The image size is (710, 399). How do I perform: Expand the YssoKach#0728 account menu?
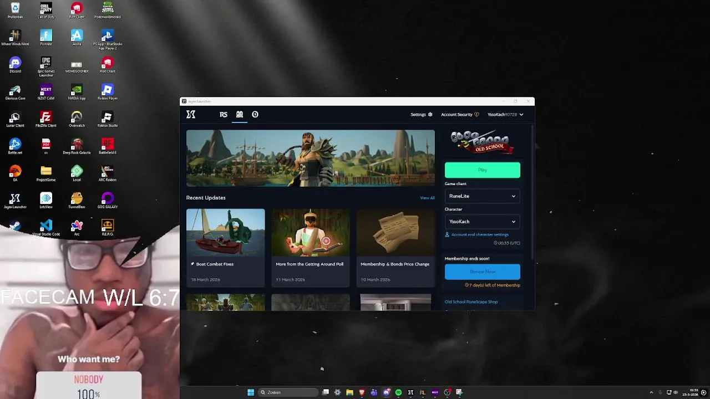505,115
